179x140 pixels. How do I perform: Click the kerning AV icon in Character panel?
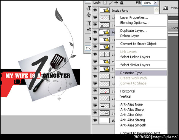click(89, 15)
